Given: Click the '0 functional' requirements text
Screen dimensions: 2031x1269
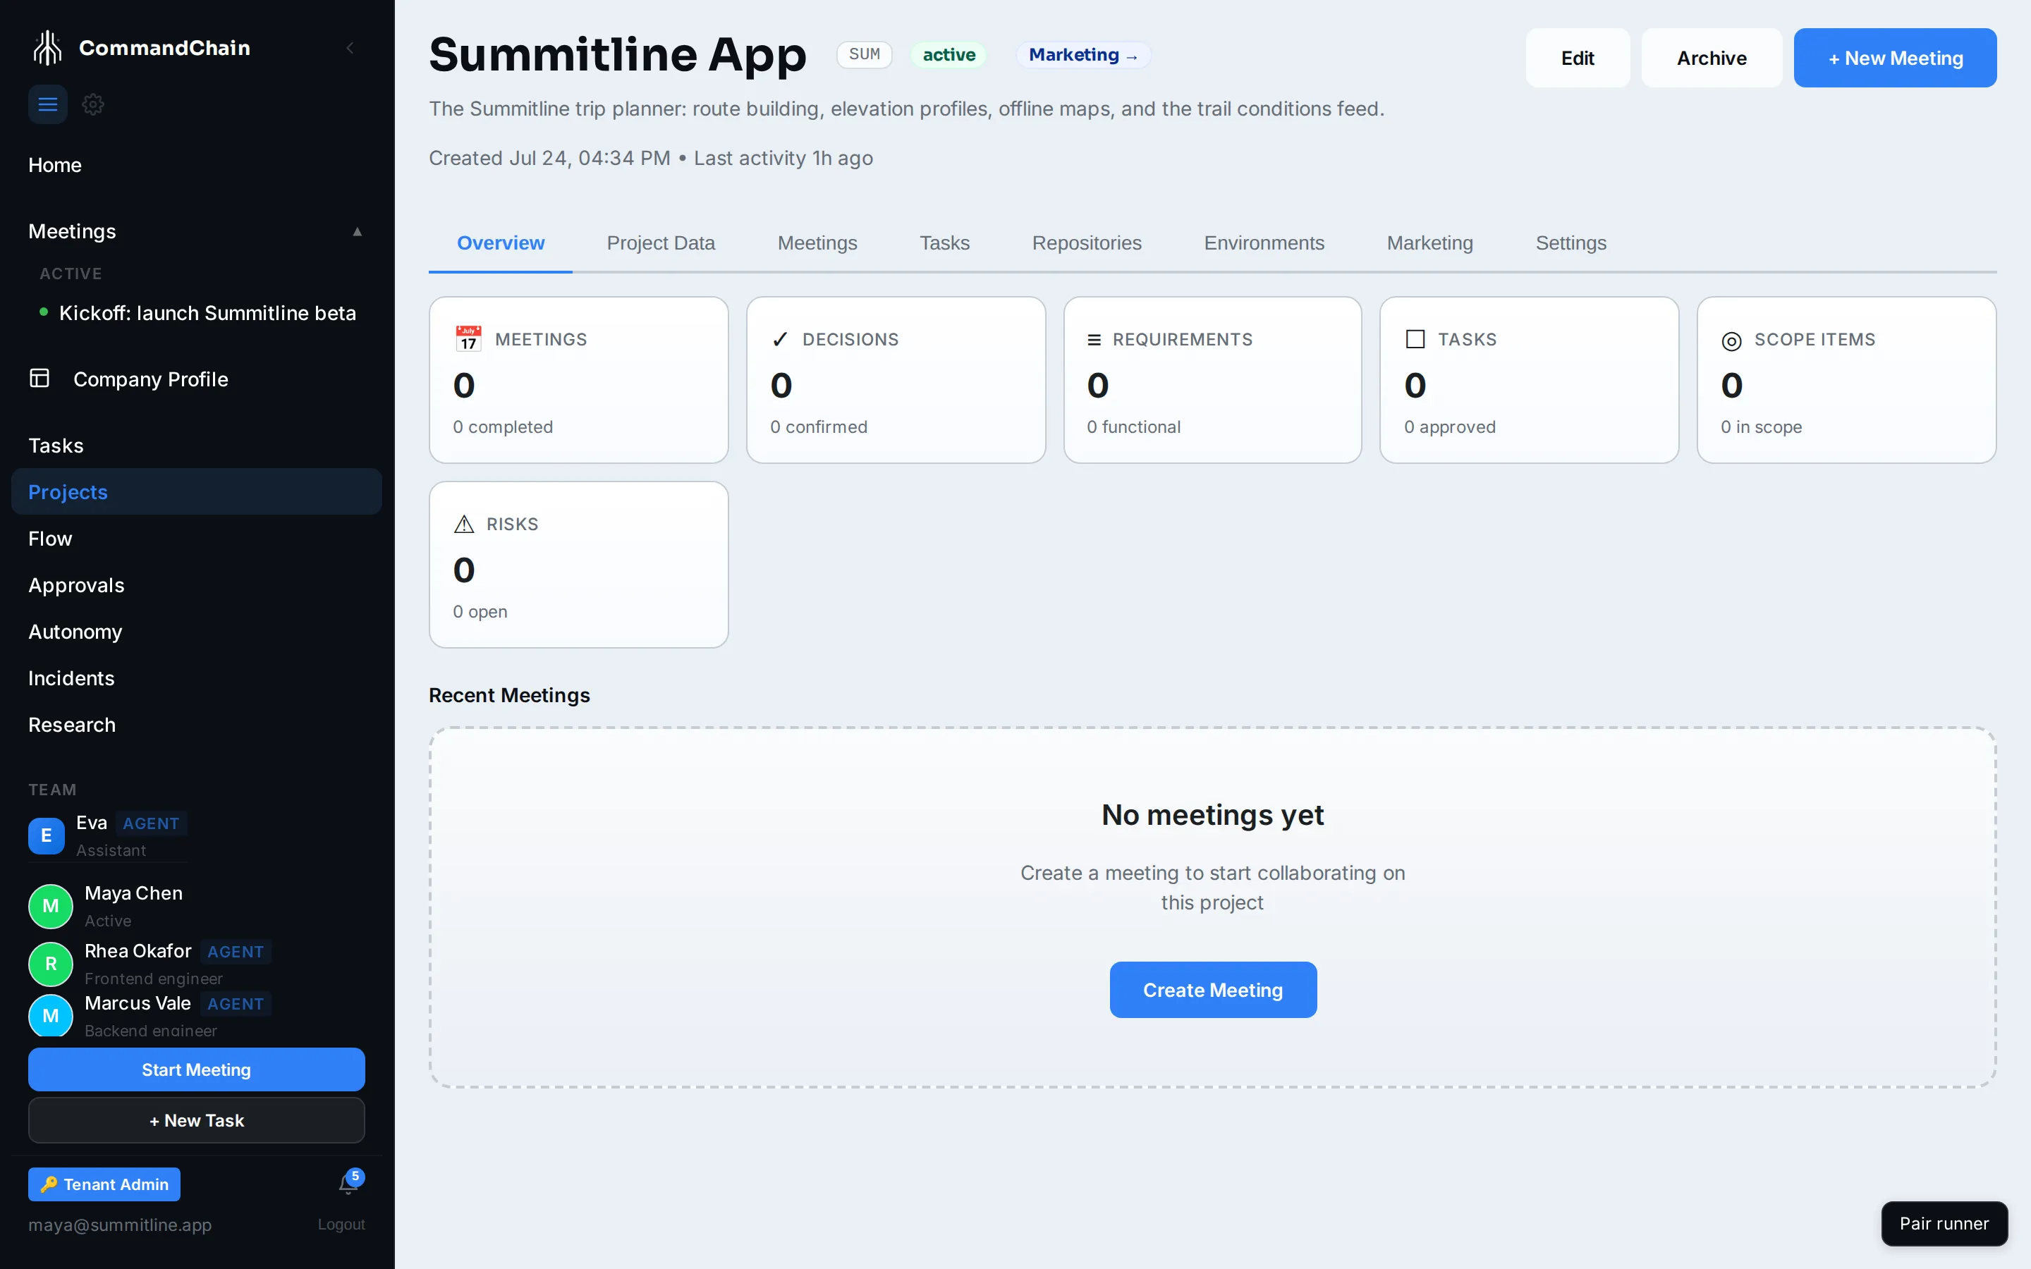Looking at the screenshot, I should click(1134, 427).
